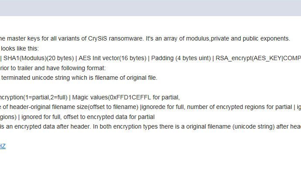The height and width of the screenshot is (180, 301).
Task: Open the blue link ending in HZ
Action: (x=3, y=146)
